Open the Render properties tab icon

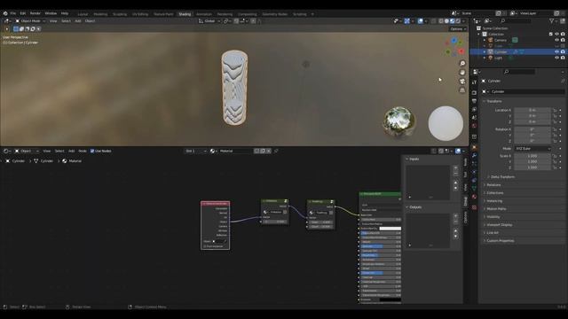pyautogui.click(x=474, y=92)
